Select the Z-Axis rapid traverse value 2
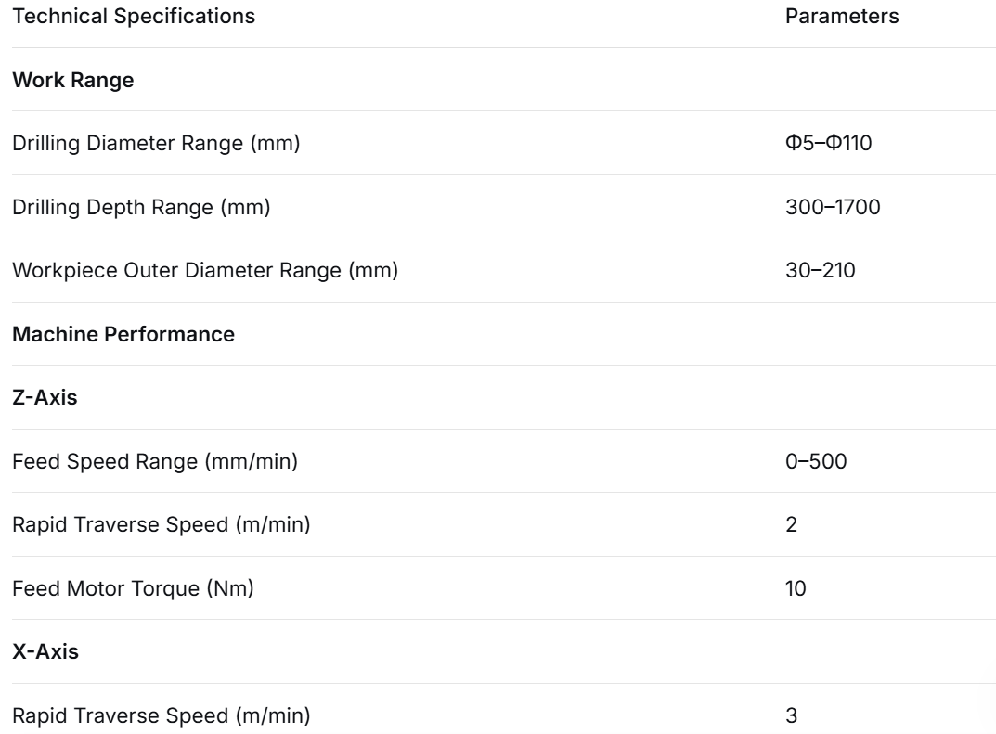Screen dimensions: 996x734 pos(791,525)
